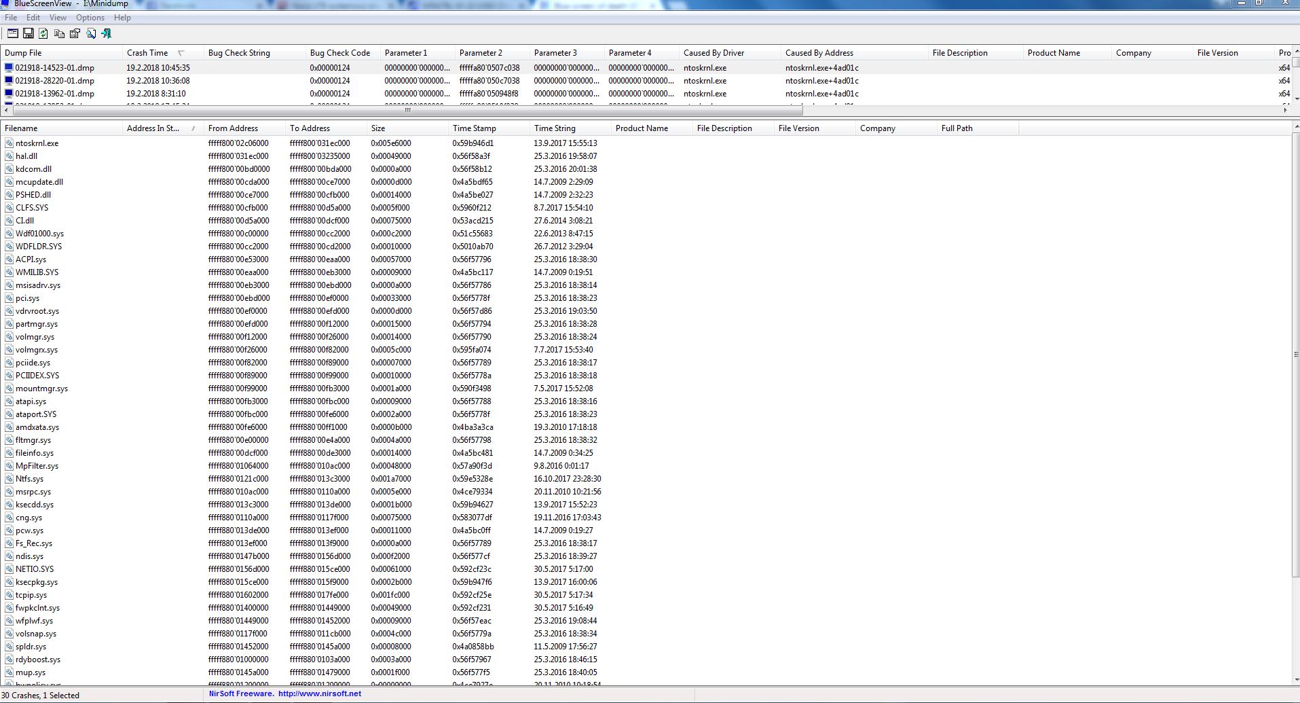Sort drivers by Size column header
Image resolution: width=1300 pixels, height=703 pixels.
(x=407, y=128)
